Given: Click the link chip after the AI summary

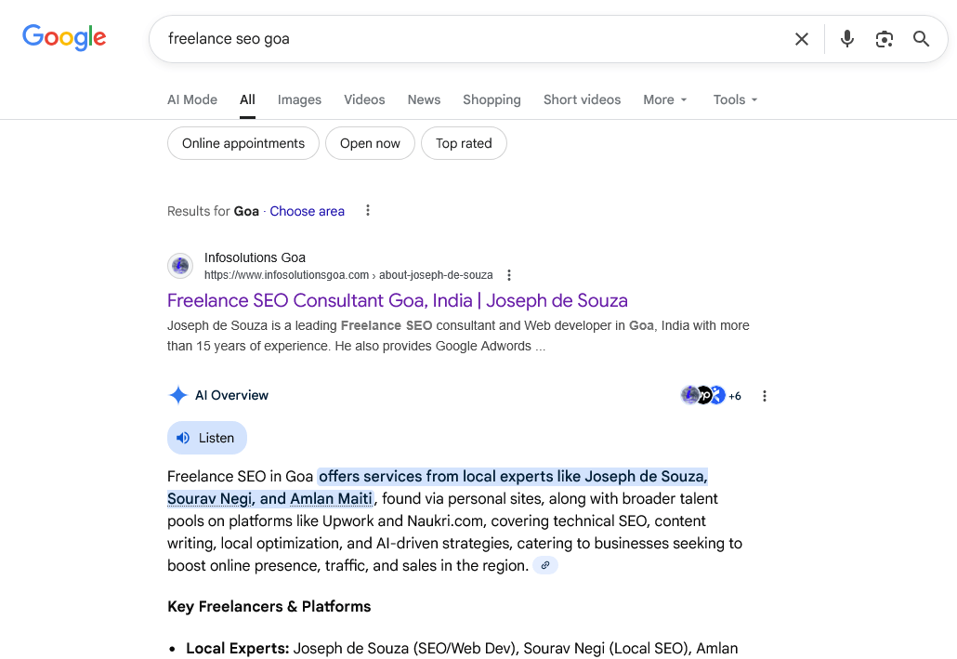Looking at the screenshot, I should (x=545, y=564).
